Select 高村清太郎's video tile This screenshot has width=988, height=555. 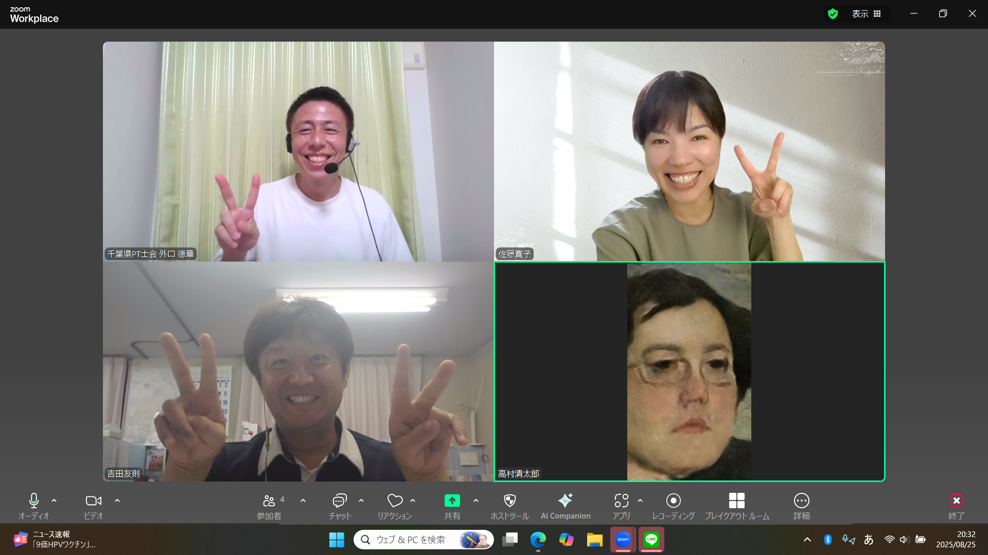pos(689,372)
